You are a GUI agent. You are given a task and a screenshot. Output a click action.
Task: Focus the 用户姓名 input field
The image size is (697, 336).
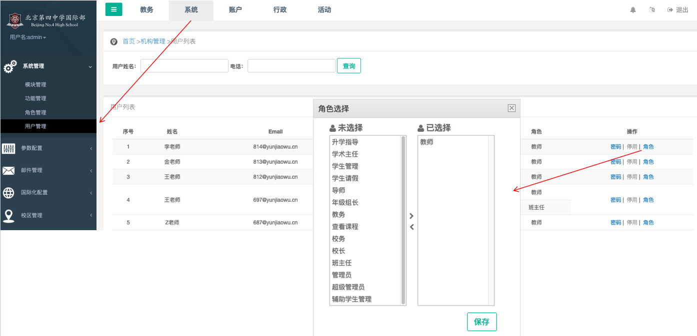[184, 66]
